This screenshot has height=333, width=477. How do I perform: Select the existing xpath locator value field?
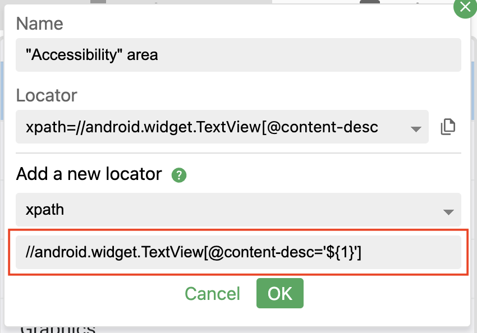click(222, 127)
